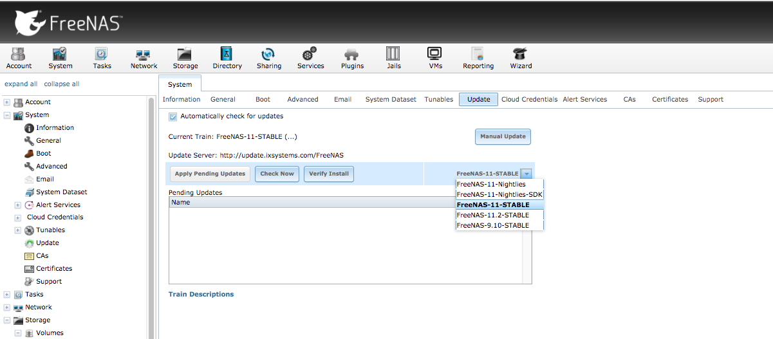This screenshot has height=339, width=773.
Task: Open the Reporting toolbar icon
Action: pos(478,58)
